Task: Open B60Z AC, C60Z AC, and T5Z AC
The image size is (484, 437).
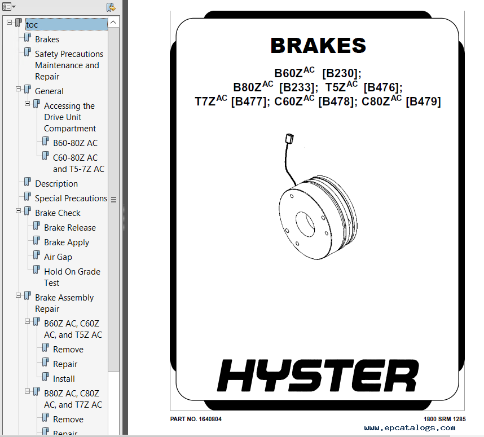Action: (x=73, y=329)
